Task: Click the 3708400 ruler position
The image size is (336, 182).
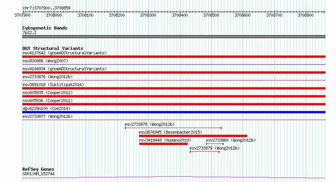Action: [x=180, y=15]
